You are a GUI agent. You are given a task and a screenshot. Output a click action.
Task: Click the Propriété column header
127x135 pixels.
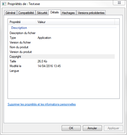click(22, 22)
